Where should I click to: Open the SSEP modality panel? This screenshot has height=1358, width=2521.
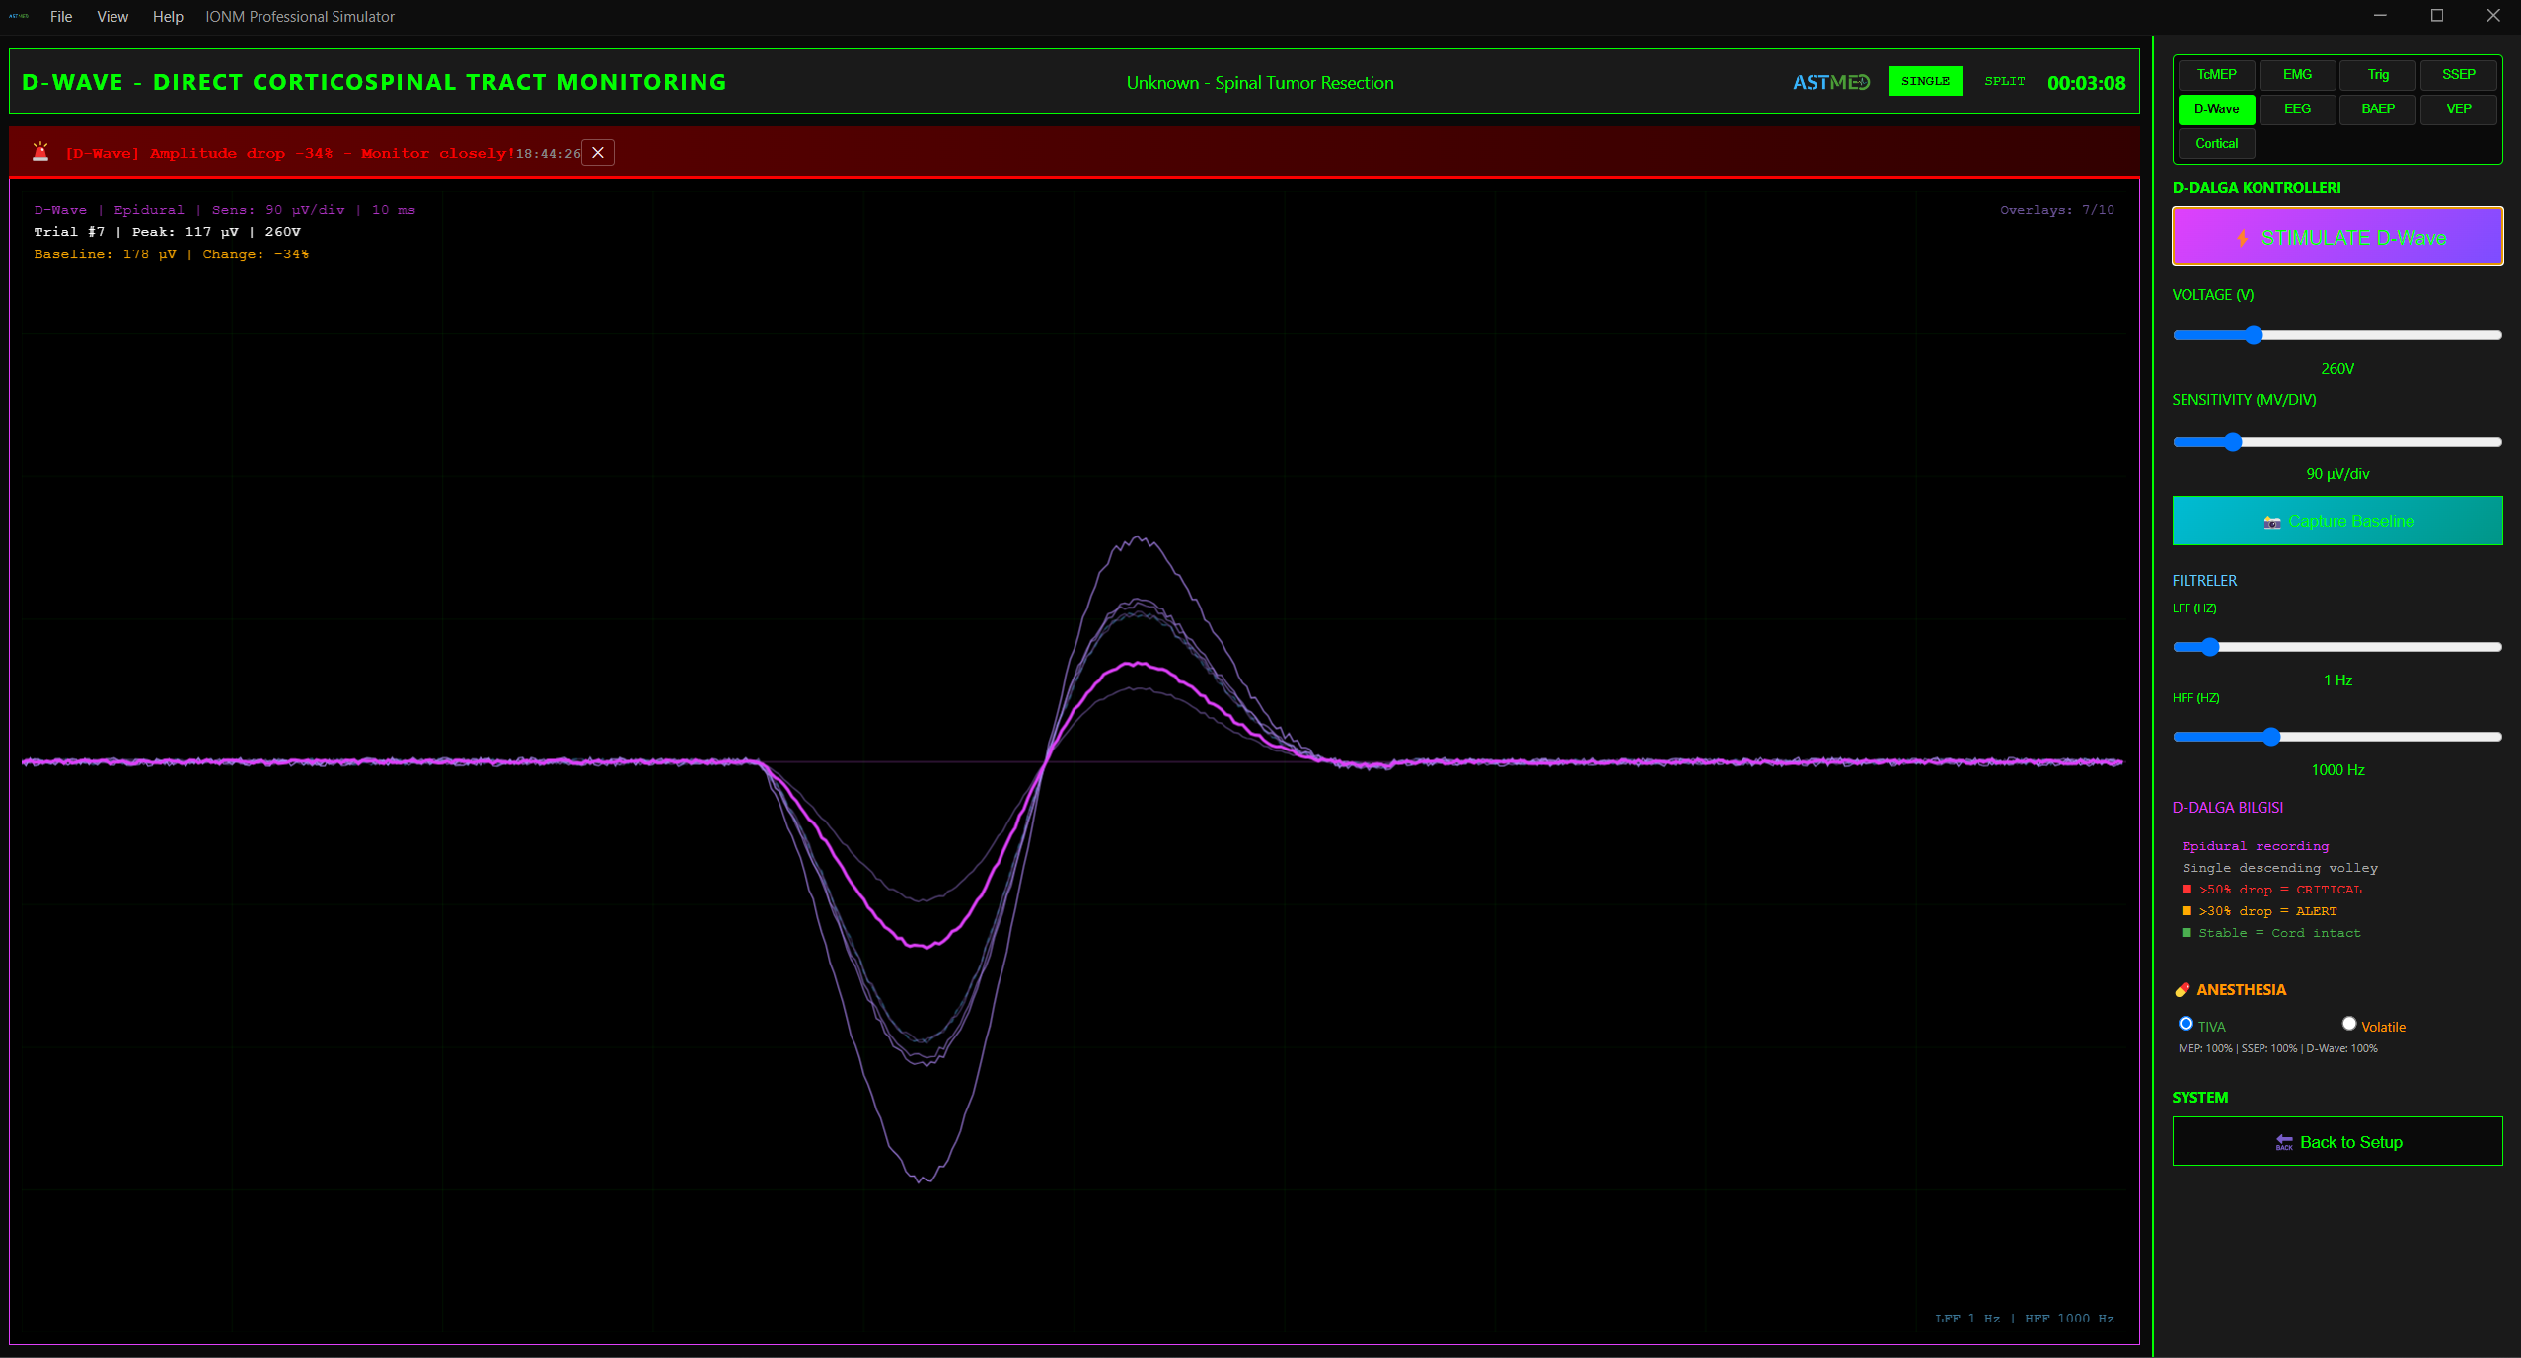click(x=2457, y=74)
